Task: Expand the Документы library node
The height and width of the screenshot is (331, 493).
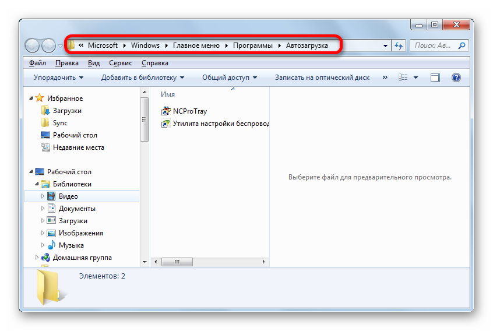Action: point(43,209)
